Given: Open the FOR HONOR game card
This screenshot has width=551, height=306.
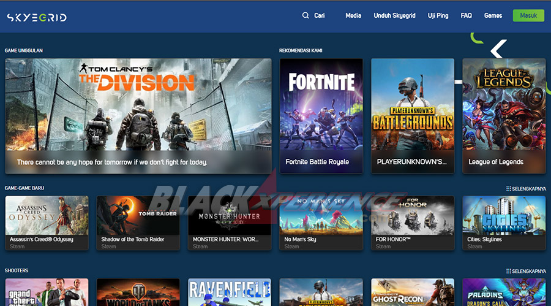Looking at the screenshot, I should [x=413, y=223].
